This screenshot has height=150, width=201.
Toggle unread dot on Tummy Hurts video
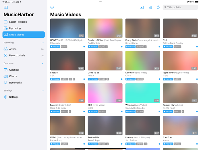[197, 111]
